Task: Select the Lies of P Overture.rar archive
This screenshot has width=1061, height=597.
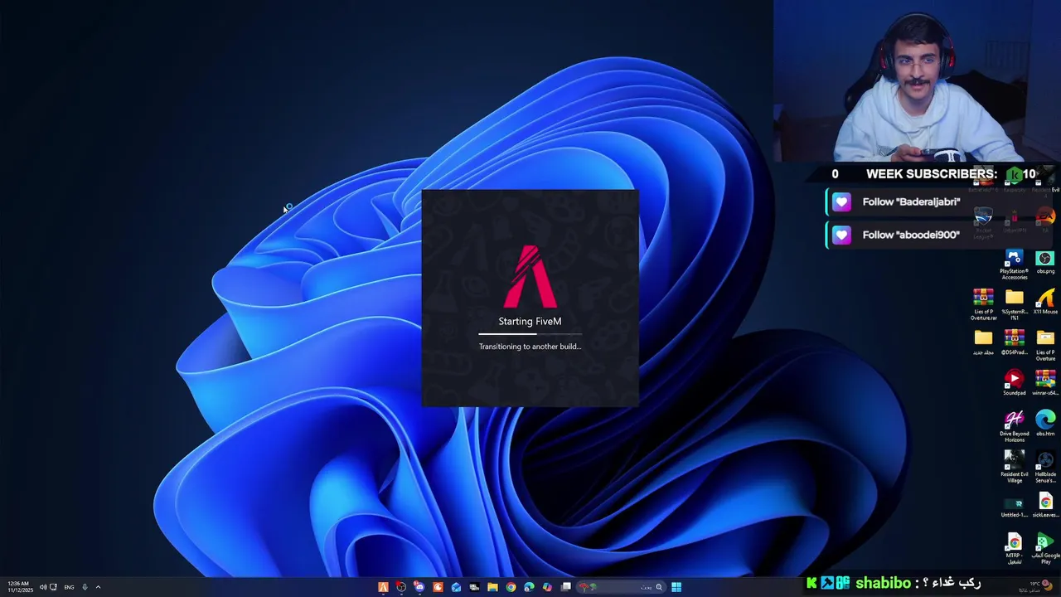Action: point(983,304)
